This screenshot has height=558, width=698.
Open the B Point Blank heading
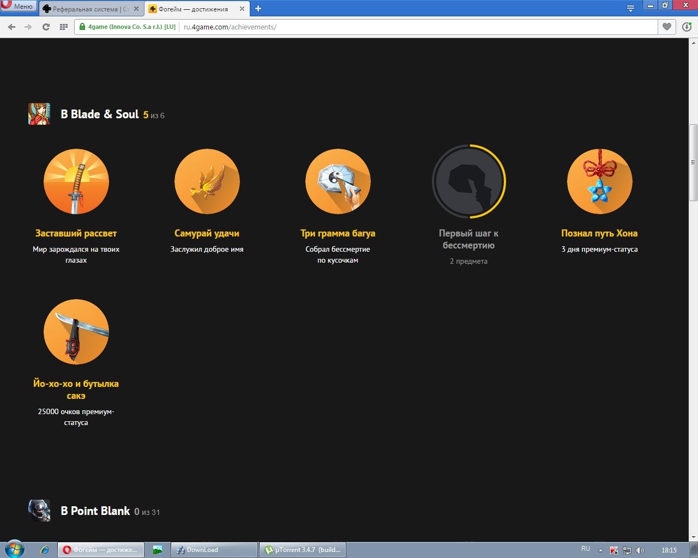point(95,511)
